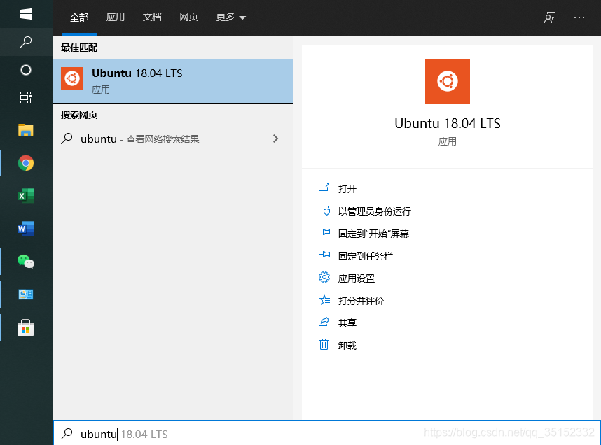Switch to the 网页 tab
Screen dimensions: 601x445
tap(188, 17)
